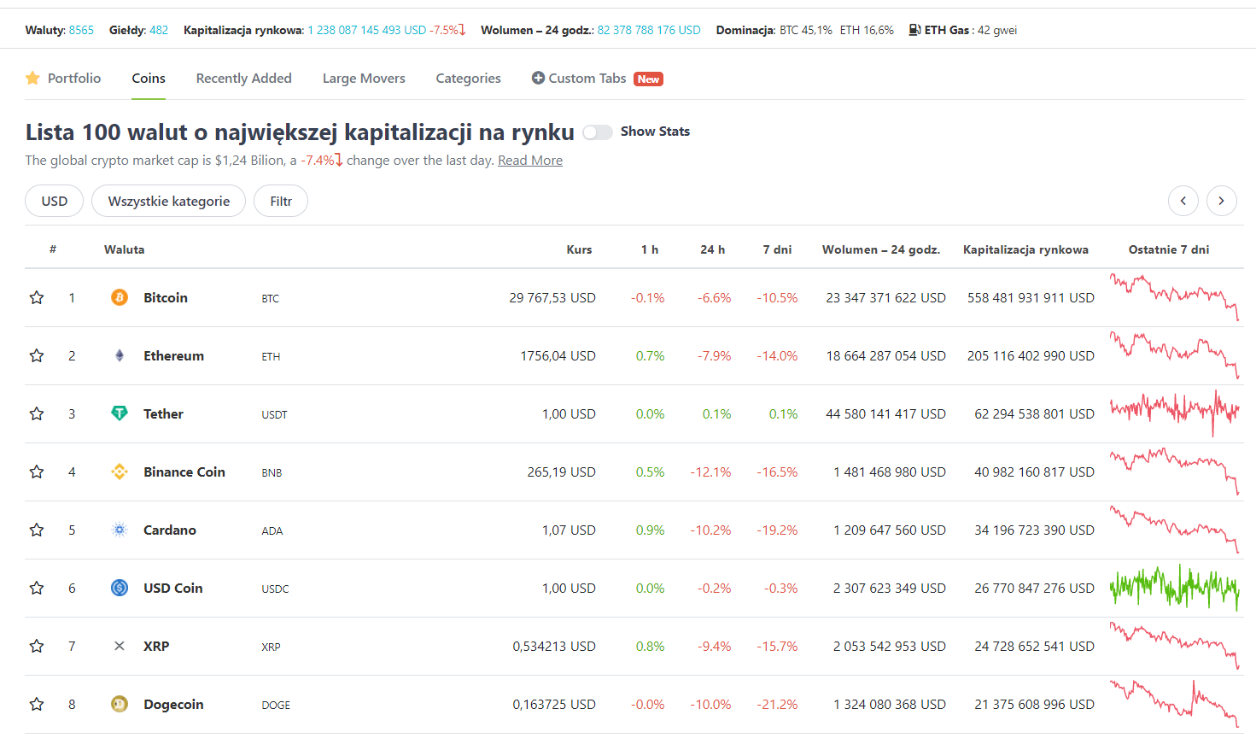
Task: Open the USD Coin page
Action: tap(173, 588)
